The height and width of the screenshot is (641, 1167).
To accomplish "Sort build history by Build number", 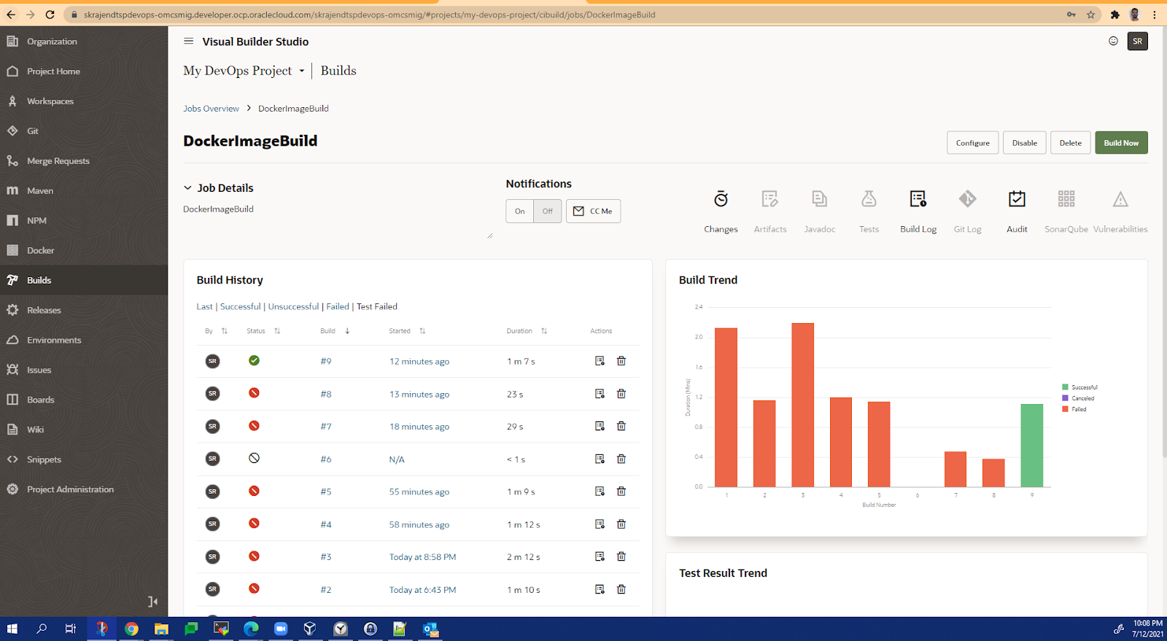I will (347, 331).
